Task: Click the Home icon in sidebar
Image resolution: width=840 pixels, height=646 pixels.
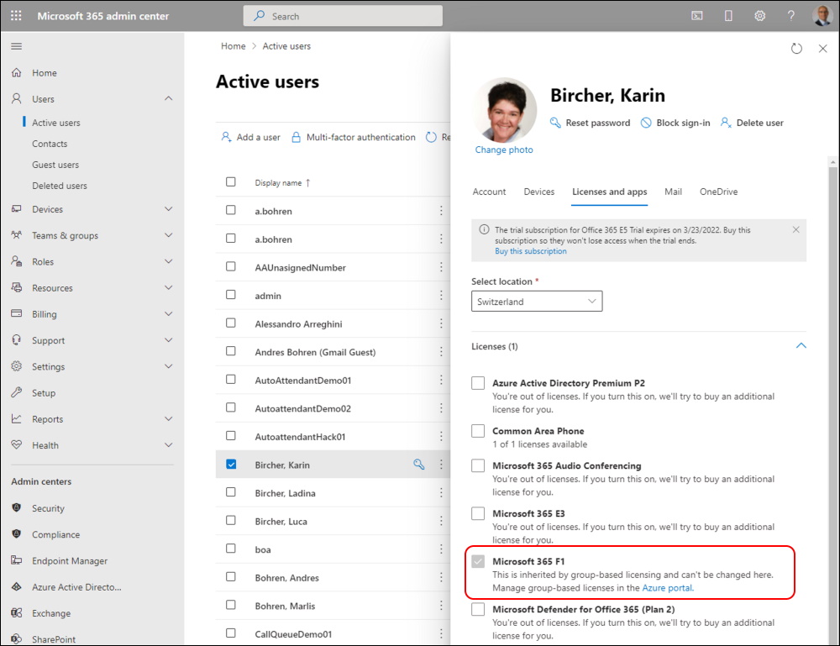Action: tap(17, 72)
